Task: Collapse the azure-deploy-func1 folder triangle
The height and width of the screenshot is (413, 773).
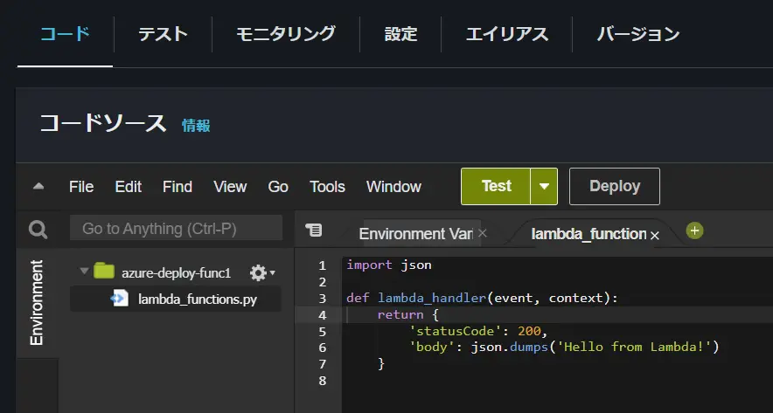Action: pos(84,271)
